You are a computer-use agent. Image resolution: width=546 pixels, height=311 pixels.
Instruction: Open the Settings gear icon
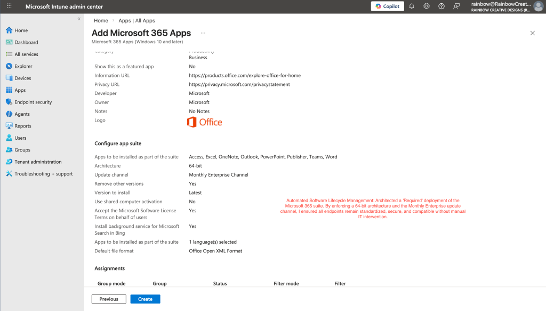(427, 6)
